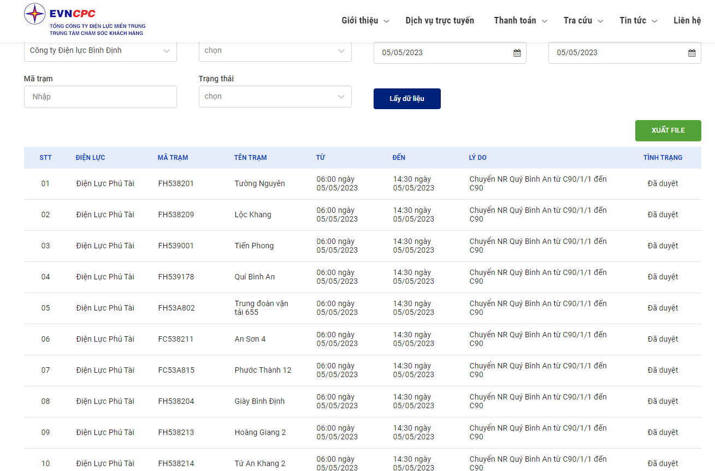
Task: Open Dịch vụ trực tuyến menu item
Action: point(440,21)
